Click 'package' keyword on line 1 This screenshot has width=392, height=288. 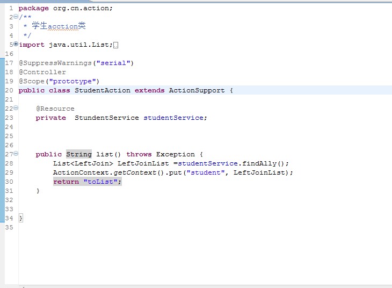(33, 8)
